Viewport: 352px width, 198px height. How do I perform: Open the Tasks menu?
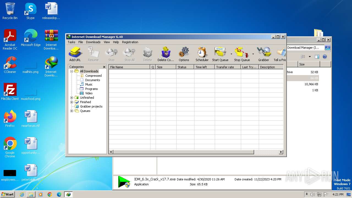point(71,42)
